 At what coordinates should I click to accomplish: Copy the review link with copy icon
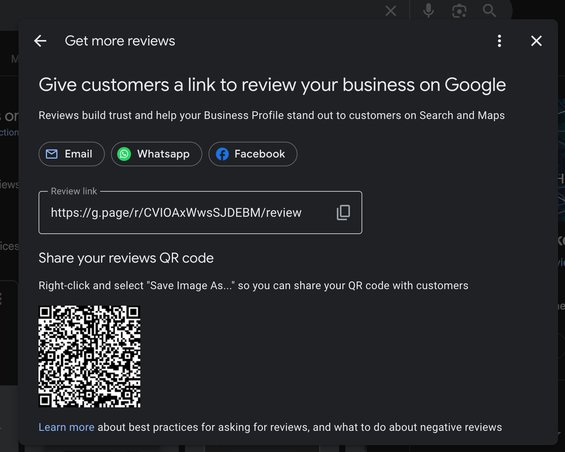[343, 213]
